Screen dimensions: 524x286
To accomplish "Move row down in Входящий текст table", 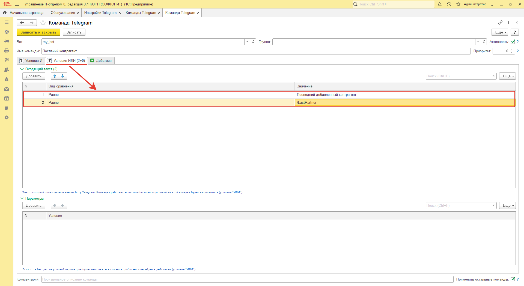I will point(63,76).
